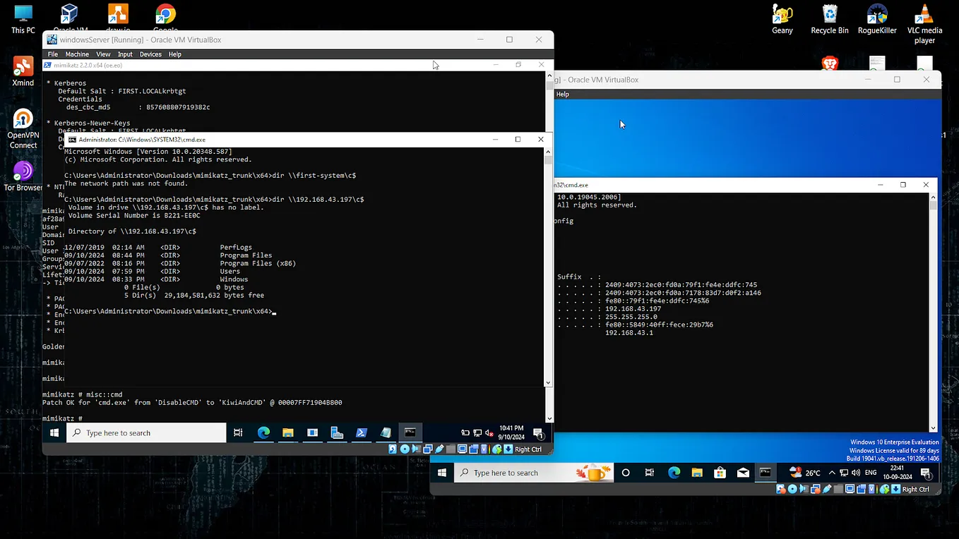
Task: Click Start button in windowsServer VM taskbar
Action: click(54, 432)
